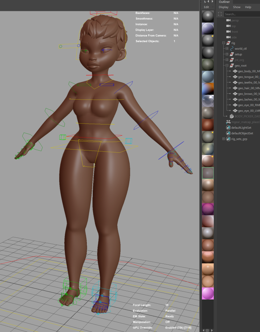Click the geo_body_00 mesh icon
The image size is (260, 332).
[235, 71]
